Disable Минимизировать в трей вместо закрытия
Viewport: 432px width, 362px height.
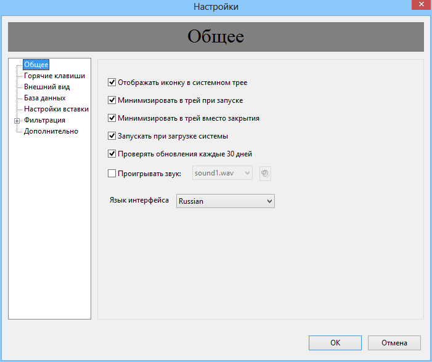pyautogui.click(x=112, y=118)
